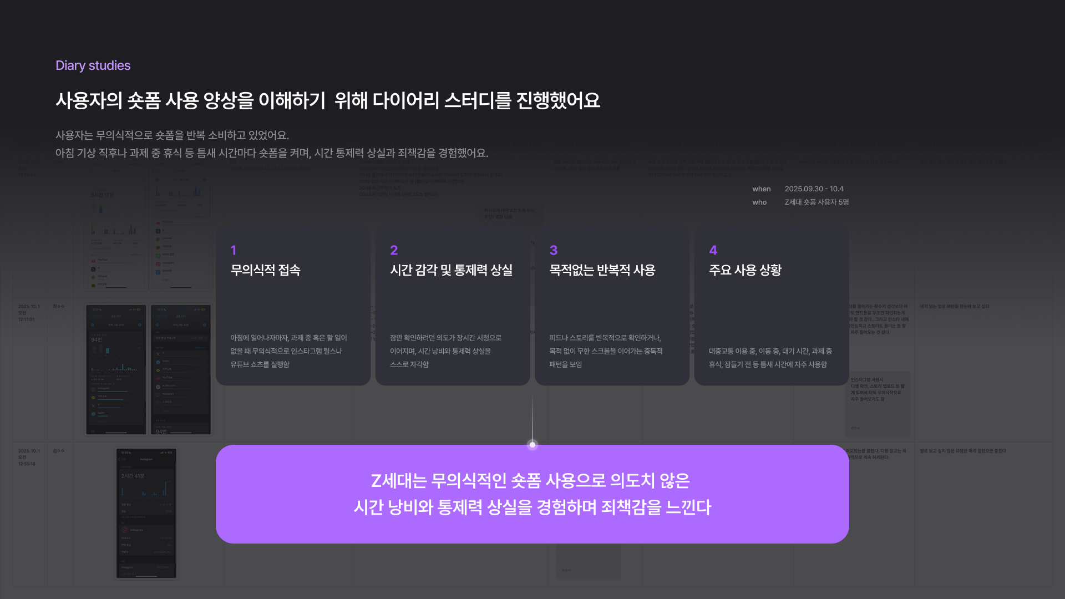1065x599 pixels.
Task: Select card 4 '주요 사용 상황'
Action: tap(771, 306)
